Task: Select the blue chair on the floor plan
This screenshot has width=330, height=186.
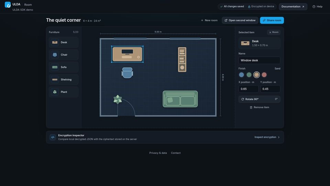Action: pyautogui.click(x=127, y=73)
